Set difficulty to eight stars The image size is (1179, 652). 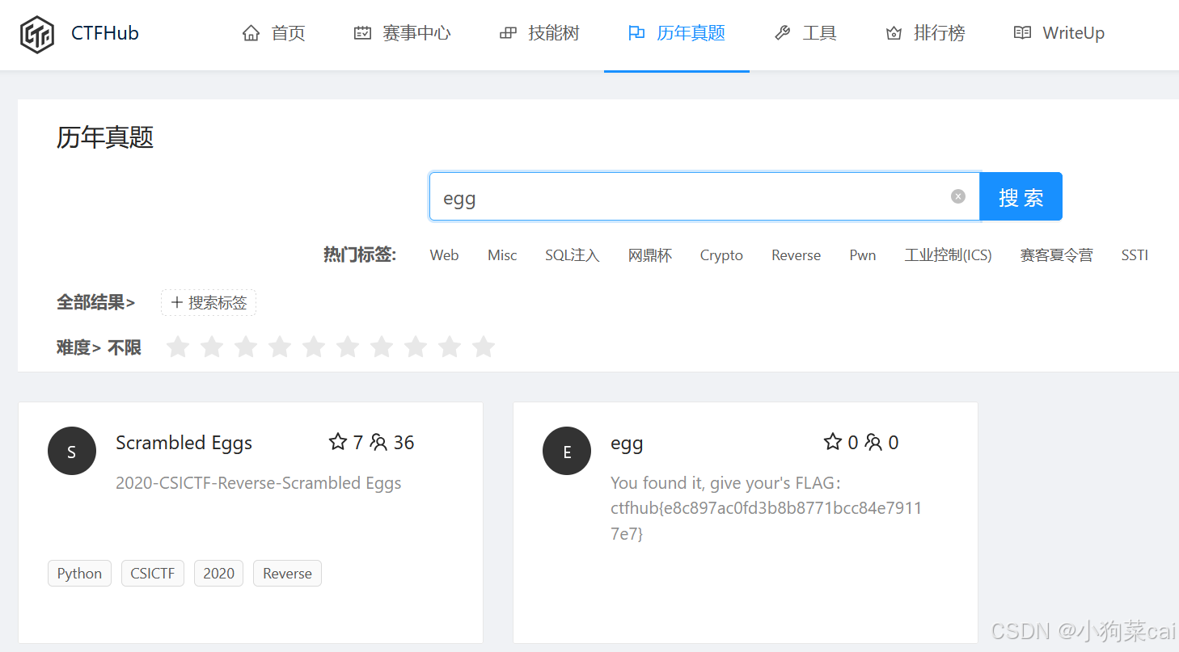click(x=416, y=347)
